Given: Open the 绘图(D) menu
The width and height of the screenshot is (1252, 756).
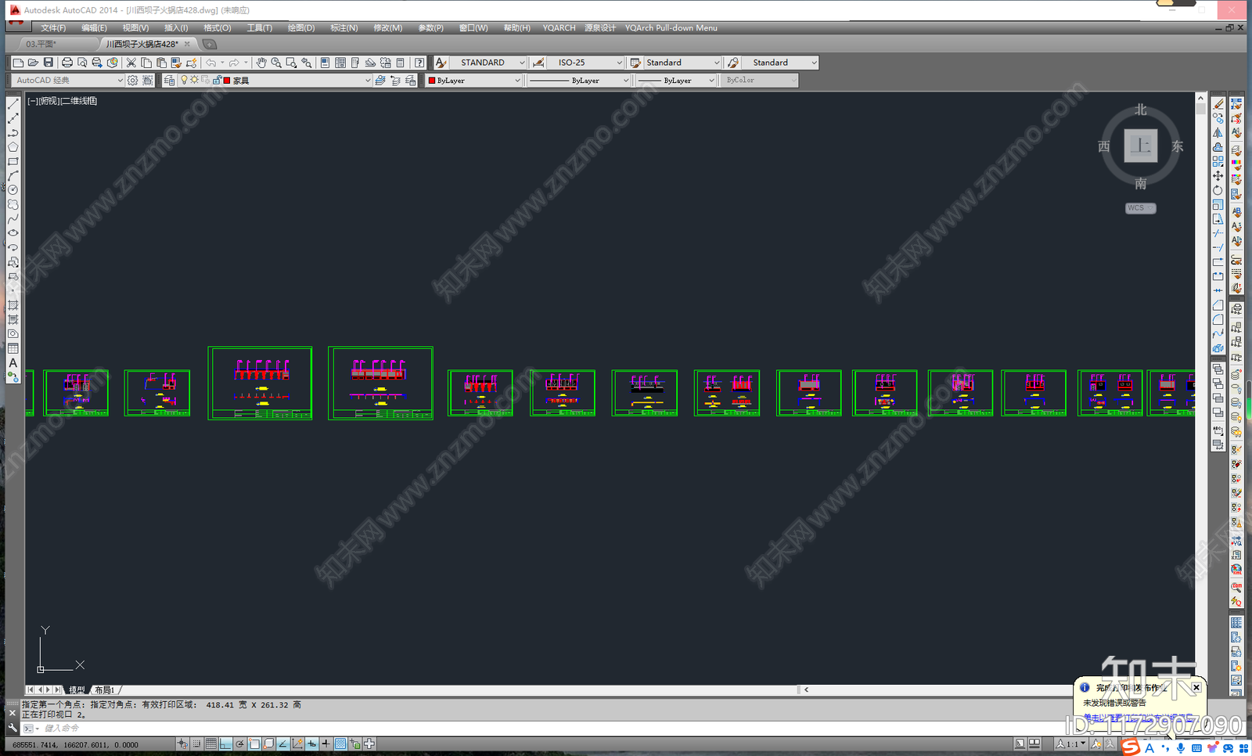Looking at the screenshot, I should click(x=300, y=28).
